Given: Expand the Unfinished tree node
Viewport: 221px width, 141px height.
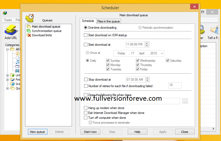Looking at the screenshot, I should tap(7, 75).
